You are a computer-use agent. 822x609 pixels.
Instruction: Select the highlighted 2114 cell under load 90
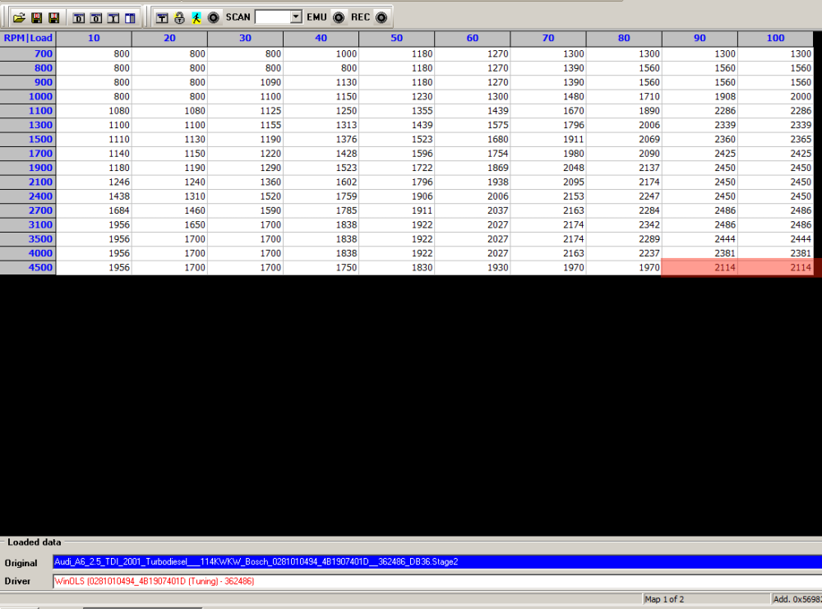coord(700,268)
